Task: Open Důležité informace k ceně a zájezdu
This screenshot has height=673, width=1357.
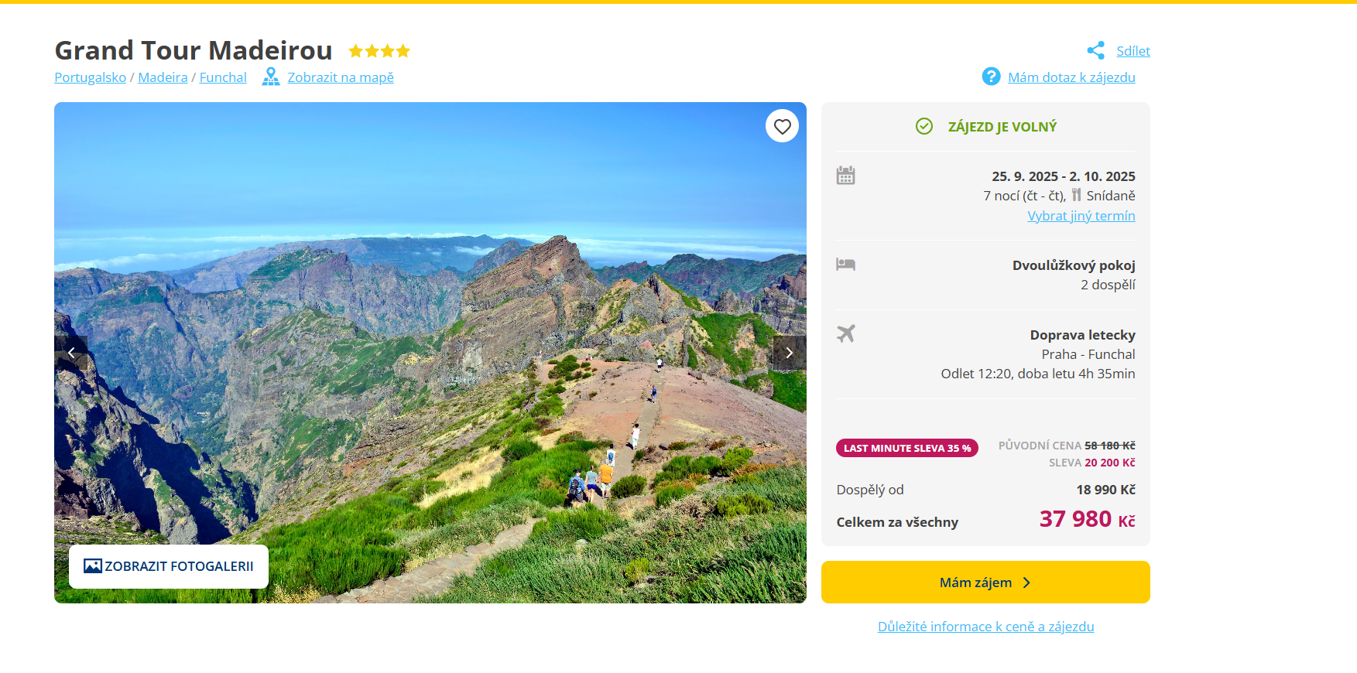Action: click(x=985, y=627)
